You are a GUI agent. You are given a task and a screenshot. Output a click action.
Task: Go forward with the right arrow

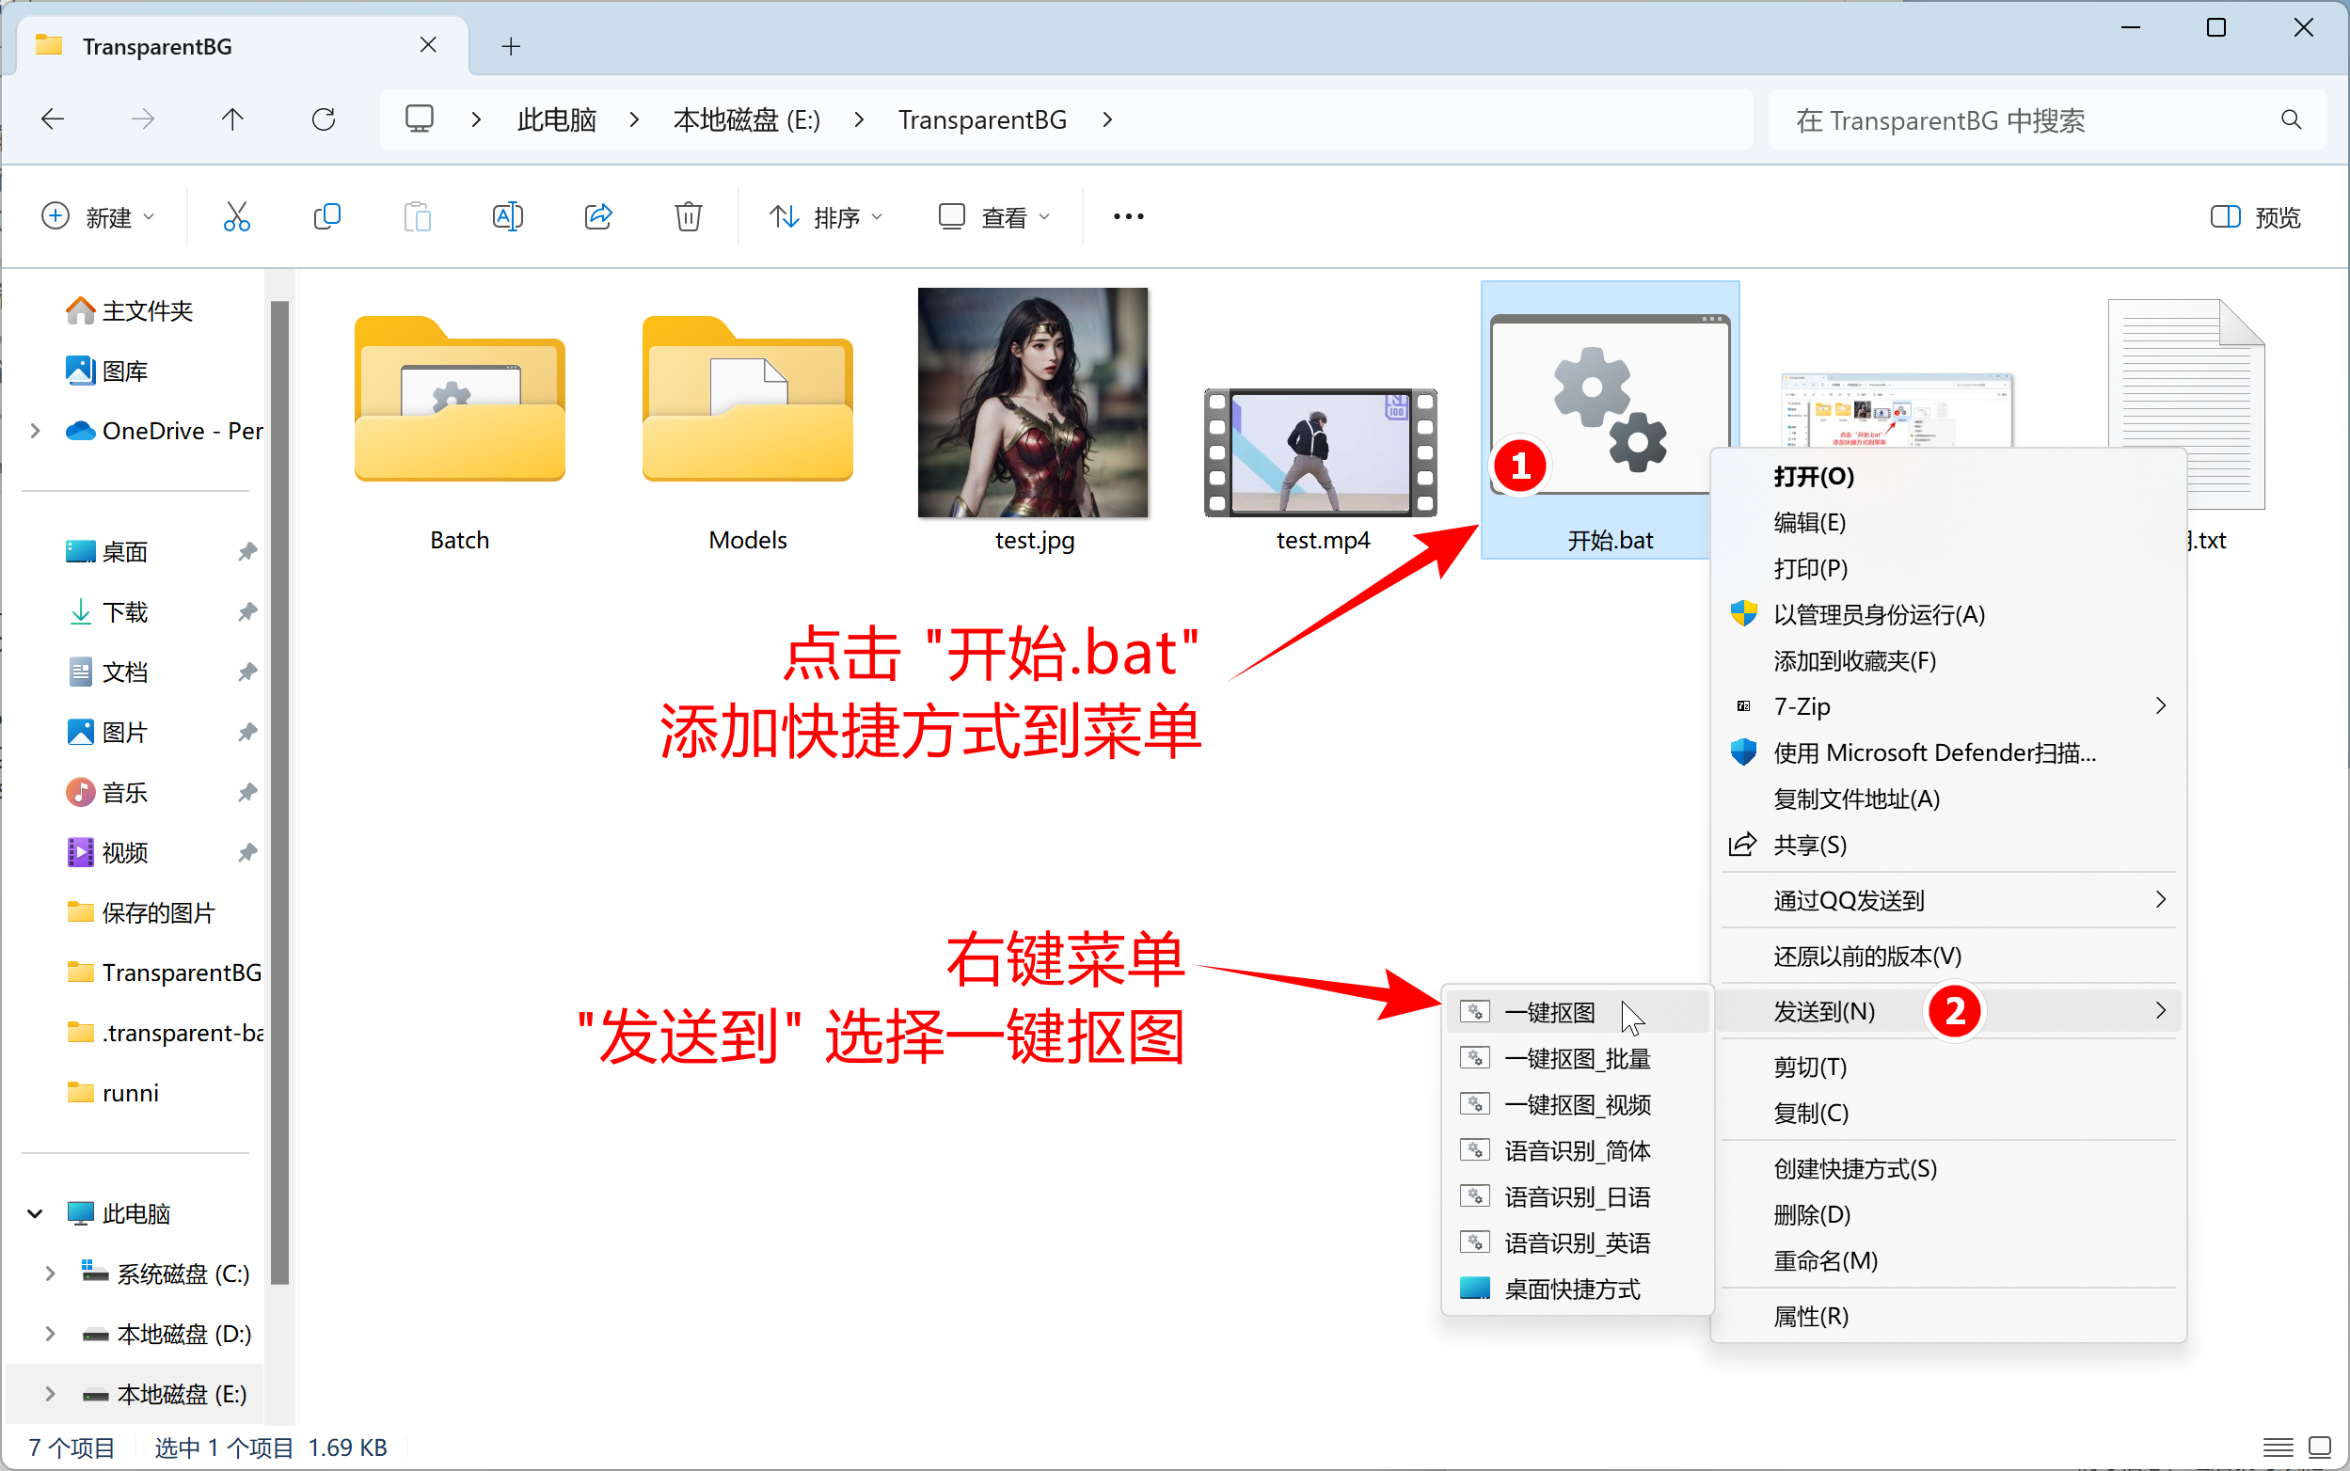tap(143, 119)
